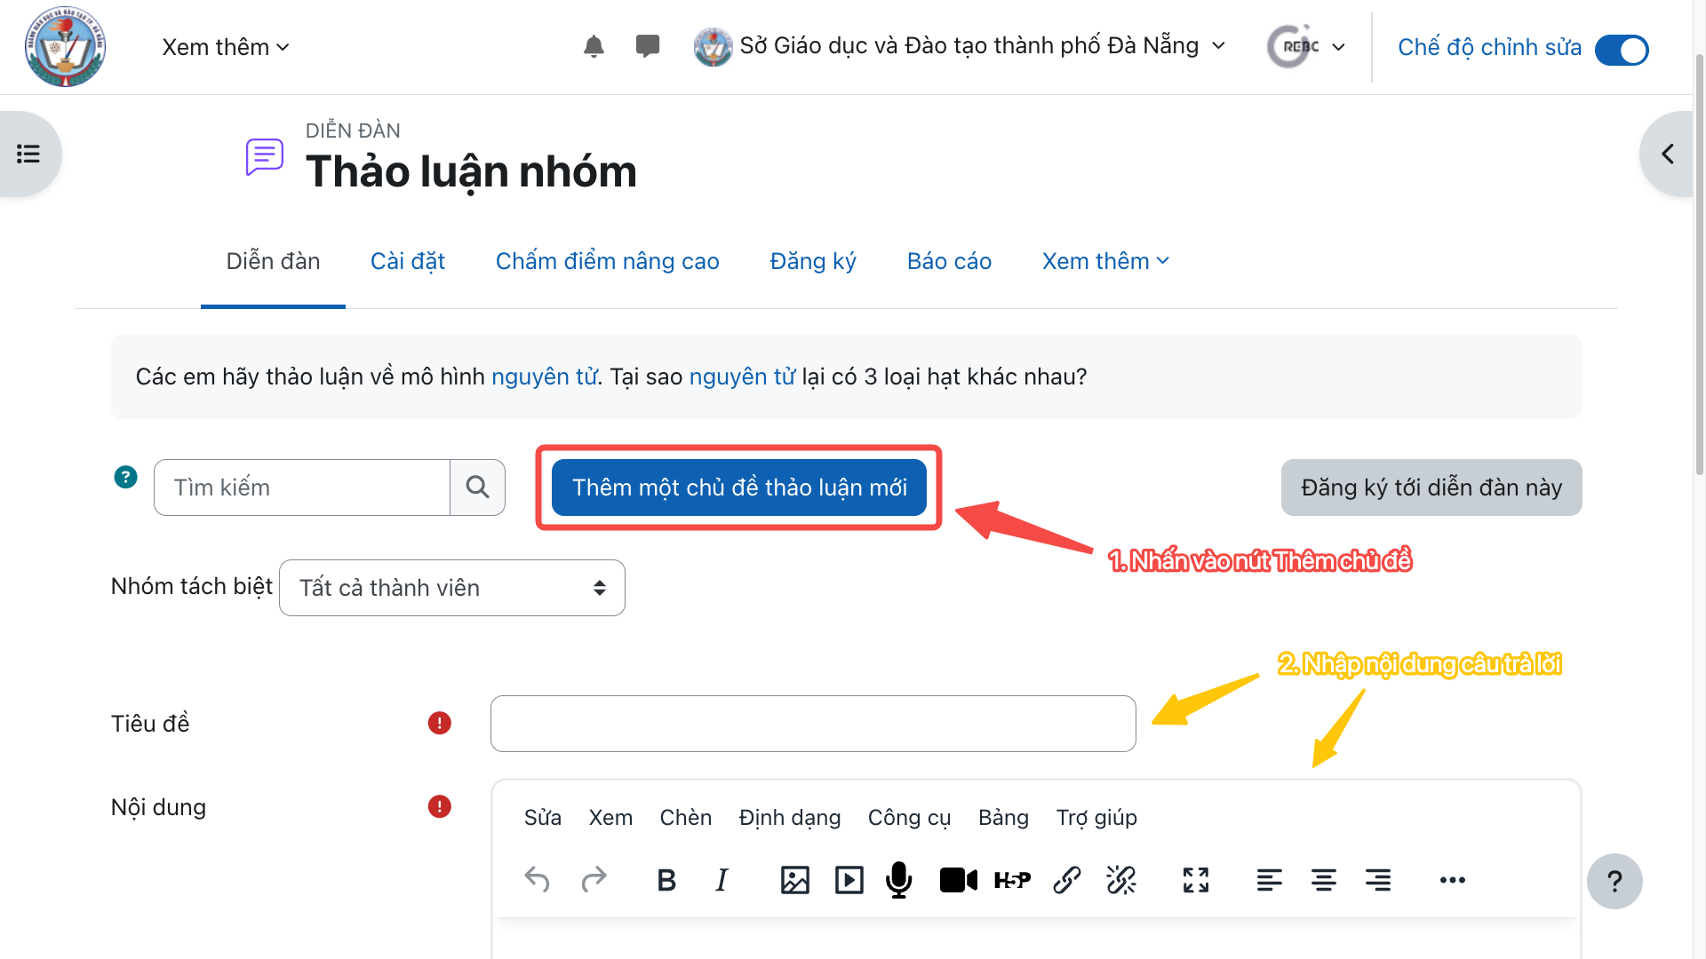Viewport: 1706px width, 959px height.
Task: Toggle fullscreen editor mode
Action: [x=1196, y=880]
